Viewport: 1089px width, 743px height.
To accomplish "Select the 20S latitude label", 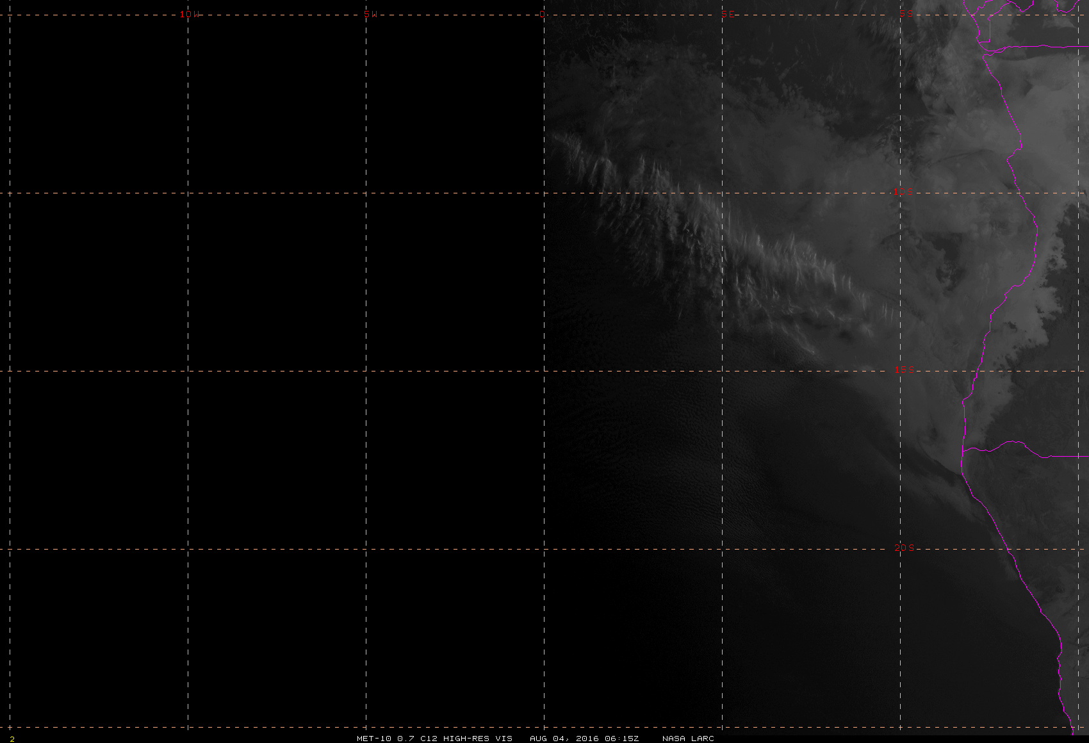I will tap(904, 548).
